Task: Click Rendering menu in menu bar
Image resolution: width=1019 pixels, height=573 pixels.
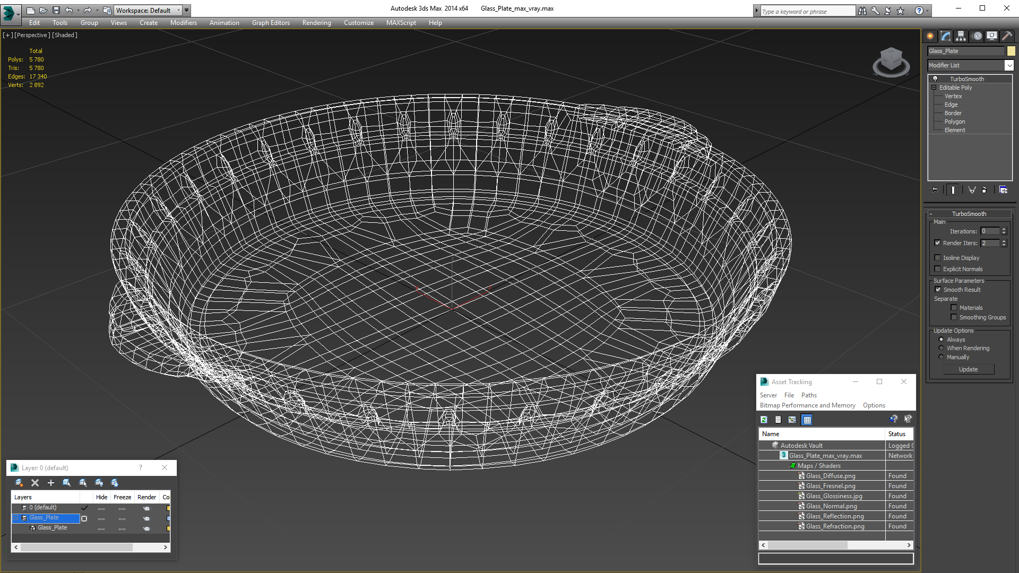Action: click(x=316, y=22)
